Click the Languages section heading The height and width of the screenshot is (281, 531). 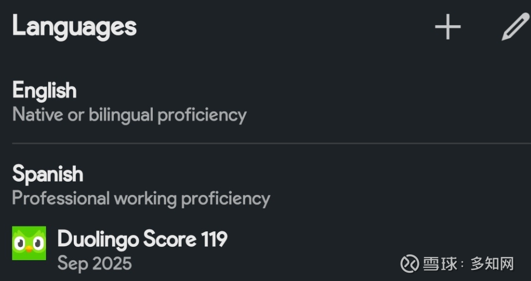tap(74, 26)
